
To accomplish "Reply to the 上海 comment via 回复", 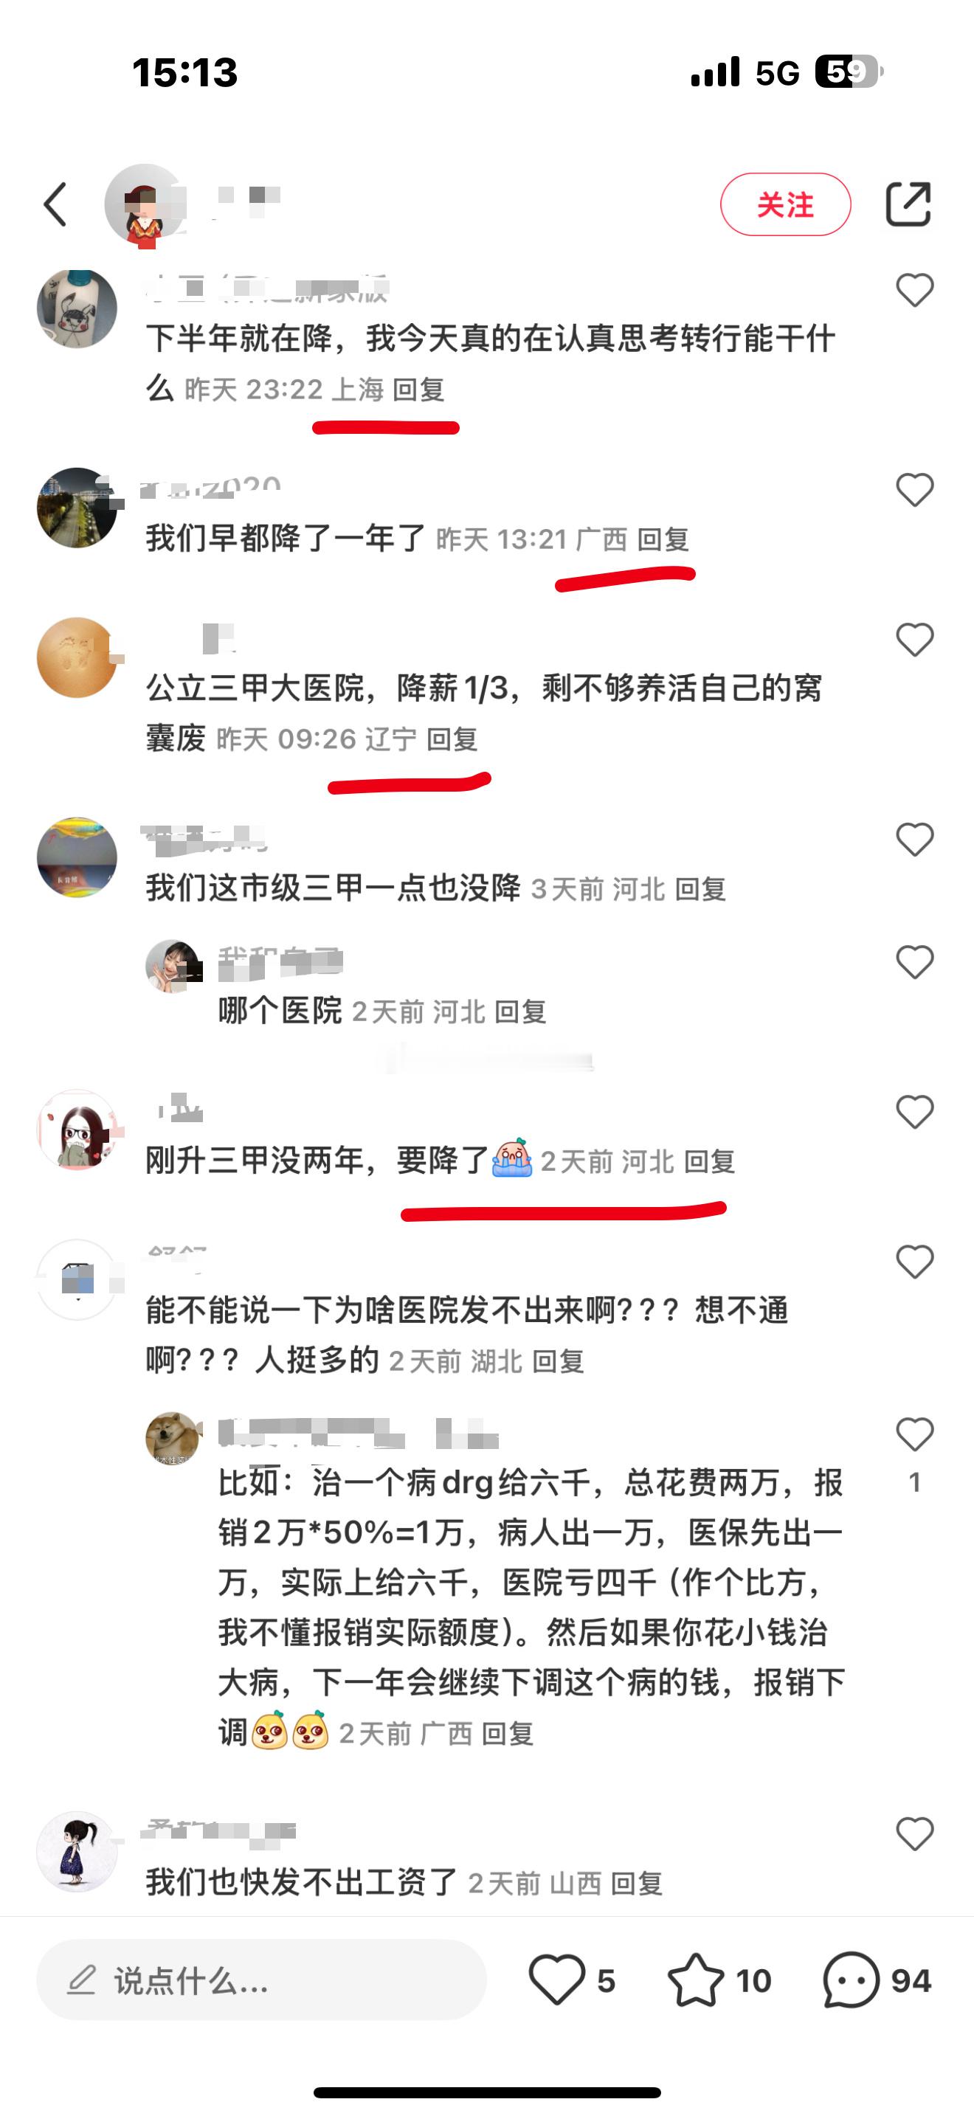I will (419, 390).
